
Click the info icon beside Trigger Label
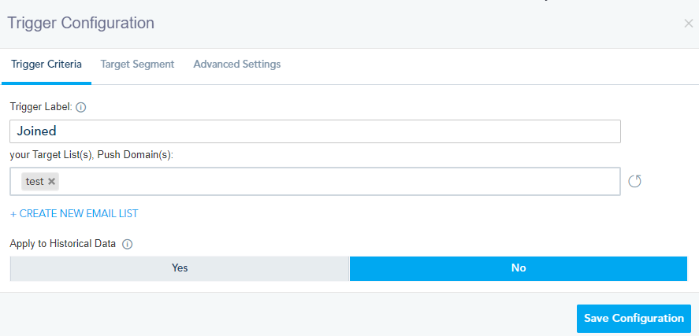pos(80,107)
